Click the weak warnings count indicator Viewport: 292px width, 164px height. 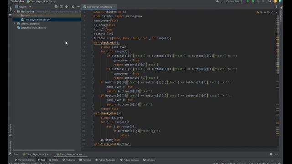click(x=266, y=12)
